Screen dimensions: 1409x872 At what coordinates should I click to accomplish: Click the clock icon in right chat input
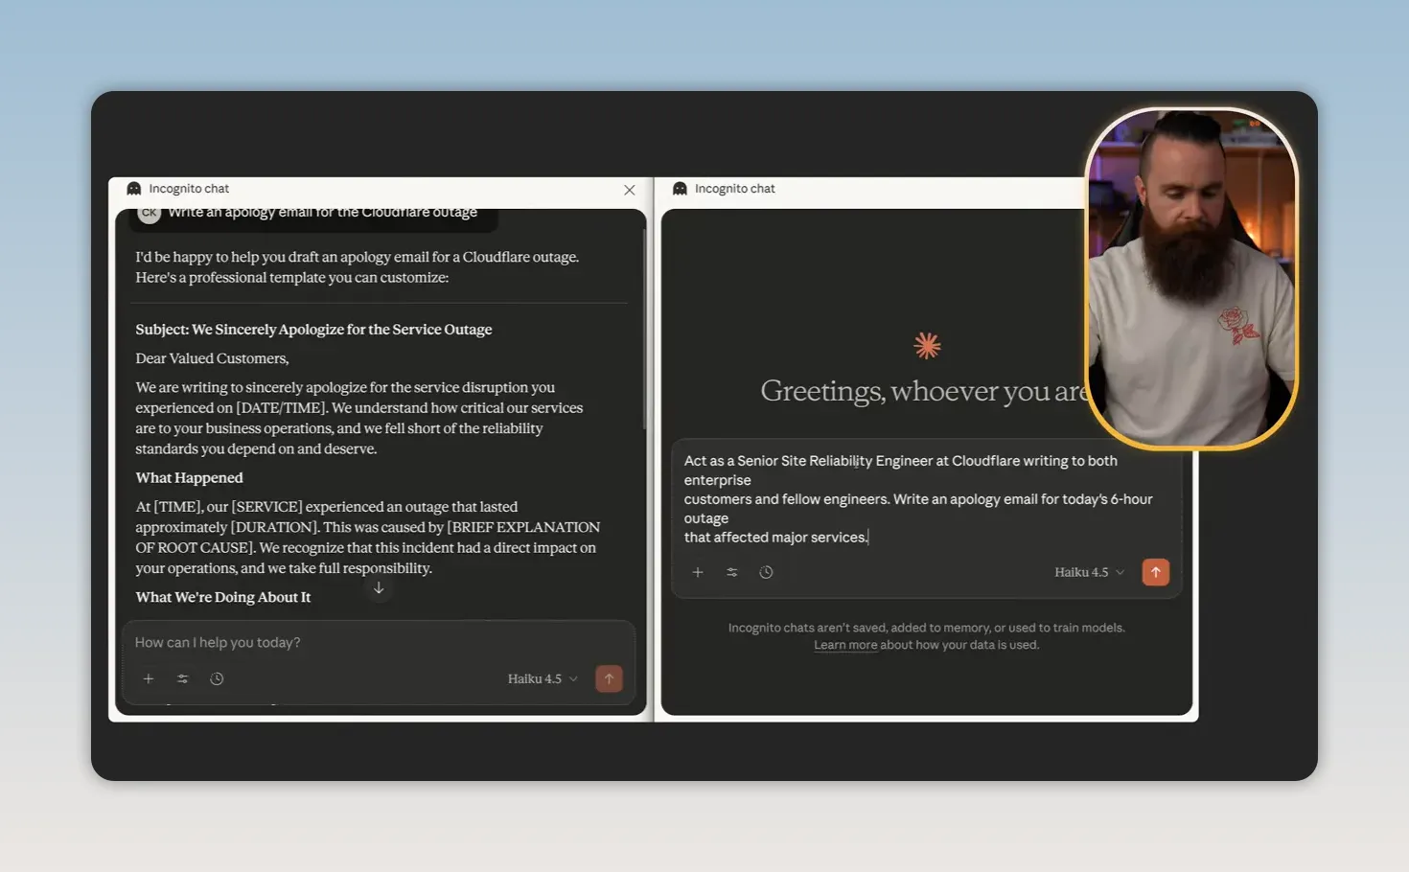click(766, 572)
